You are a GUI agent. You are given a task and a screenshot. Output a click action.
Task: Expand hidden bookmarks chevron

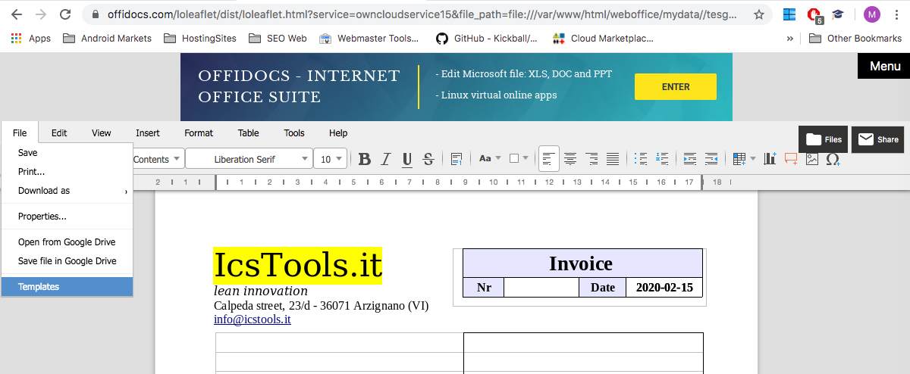click(x=790, y=38)
